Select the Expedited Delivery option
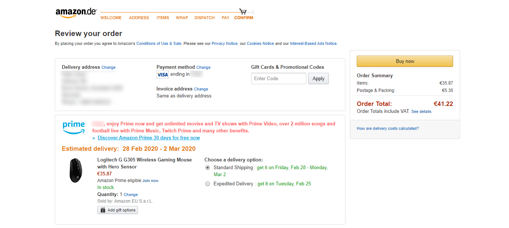 coord(207,184)
